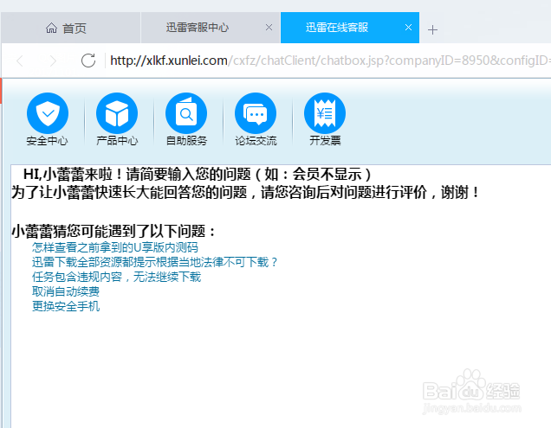
Task: Switch to the 首页 tab
Action: [x=70, y=28]
